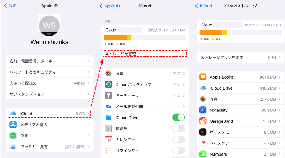
Task: Go back to 設定
Action: pyautogui.click(x=10, y=6)
